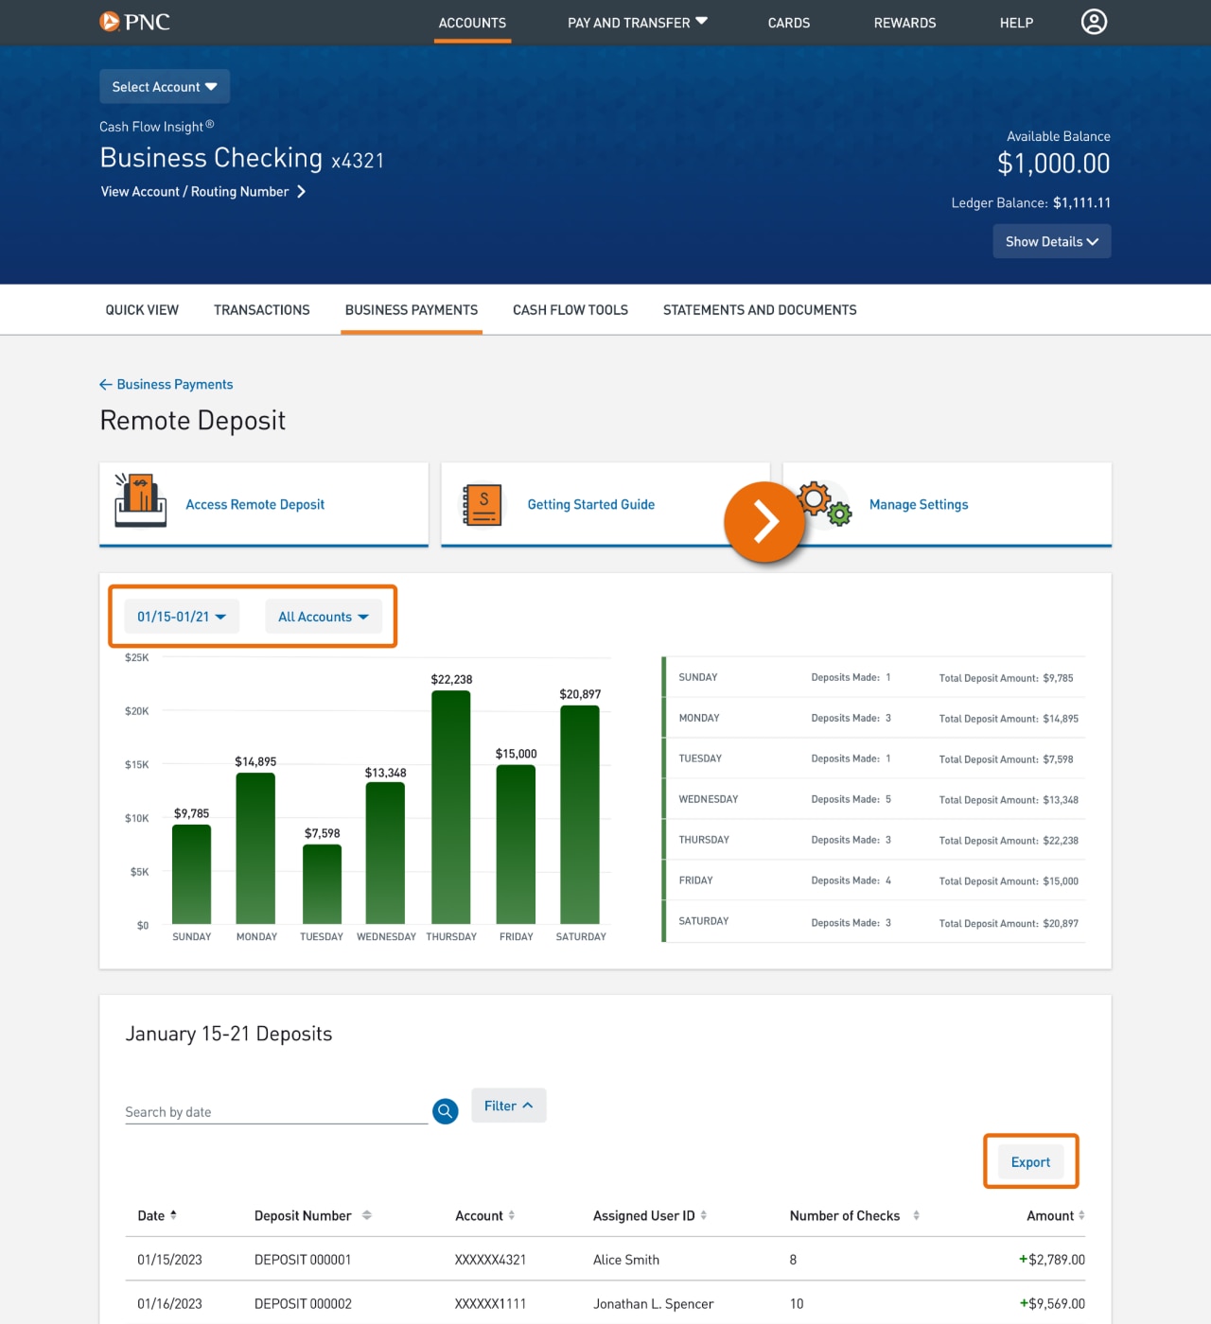Open the 01/15-01/21 date range dropdown

pyautogui.click(x=181, y=616)
